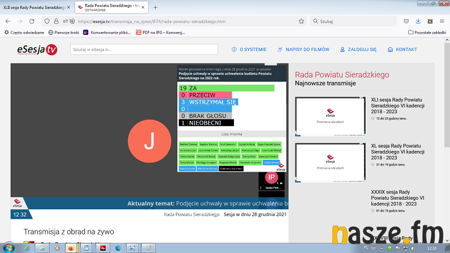The image size is (450, 253).
Task: Open the O SYSTEMIE menu item
Action: [x=249, y=49]
